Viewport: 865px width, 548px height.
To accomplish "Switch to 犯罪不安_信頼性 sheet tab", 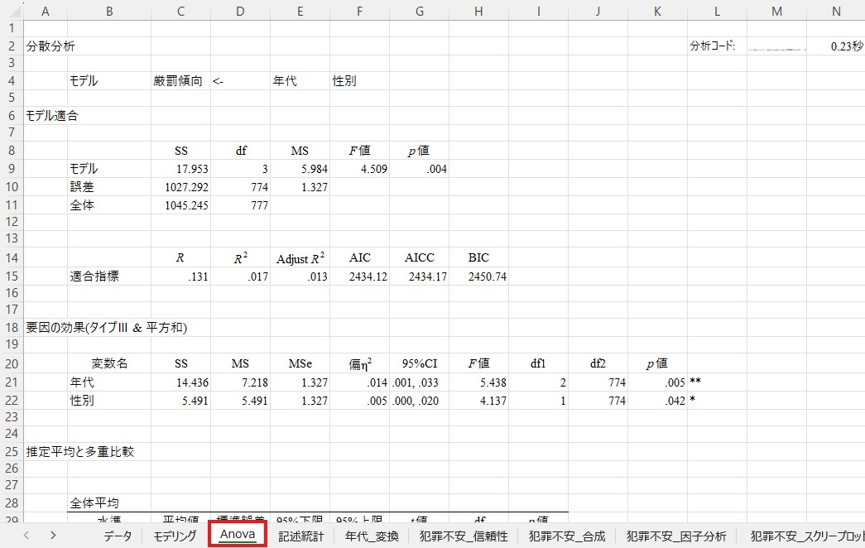I will pos(463,536).
